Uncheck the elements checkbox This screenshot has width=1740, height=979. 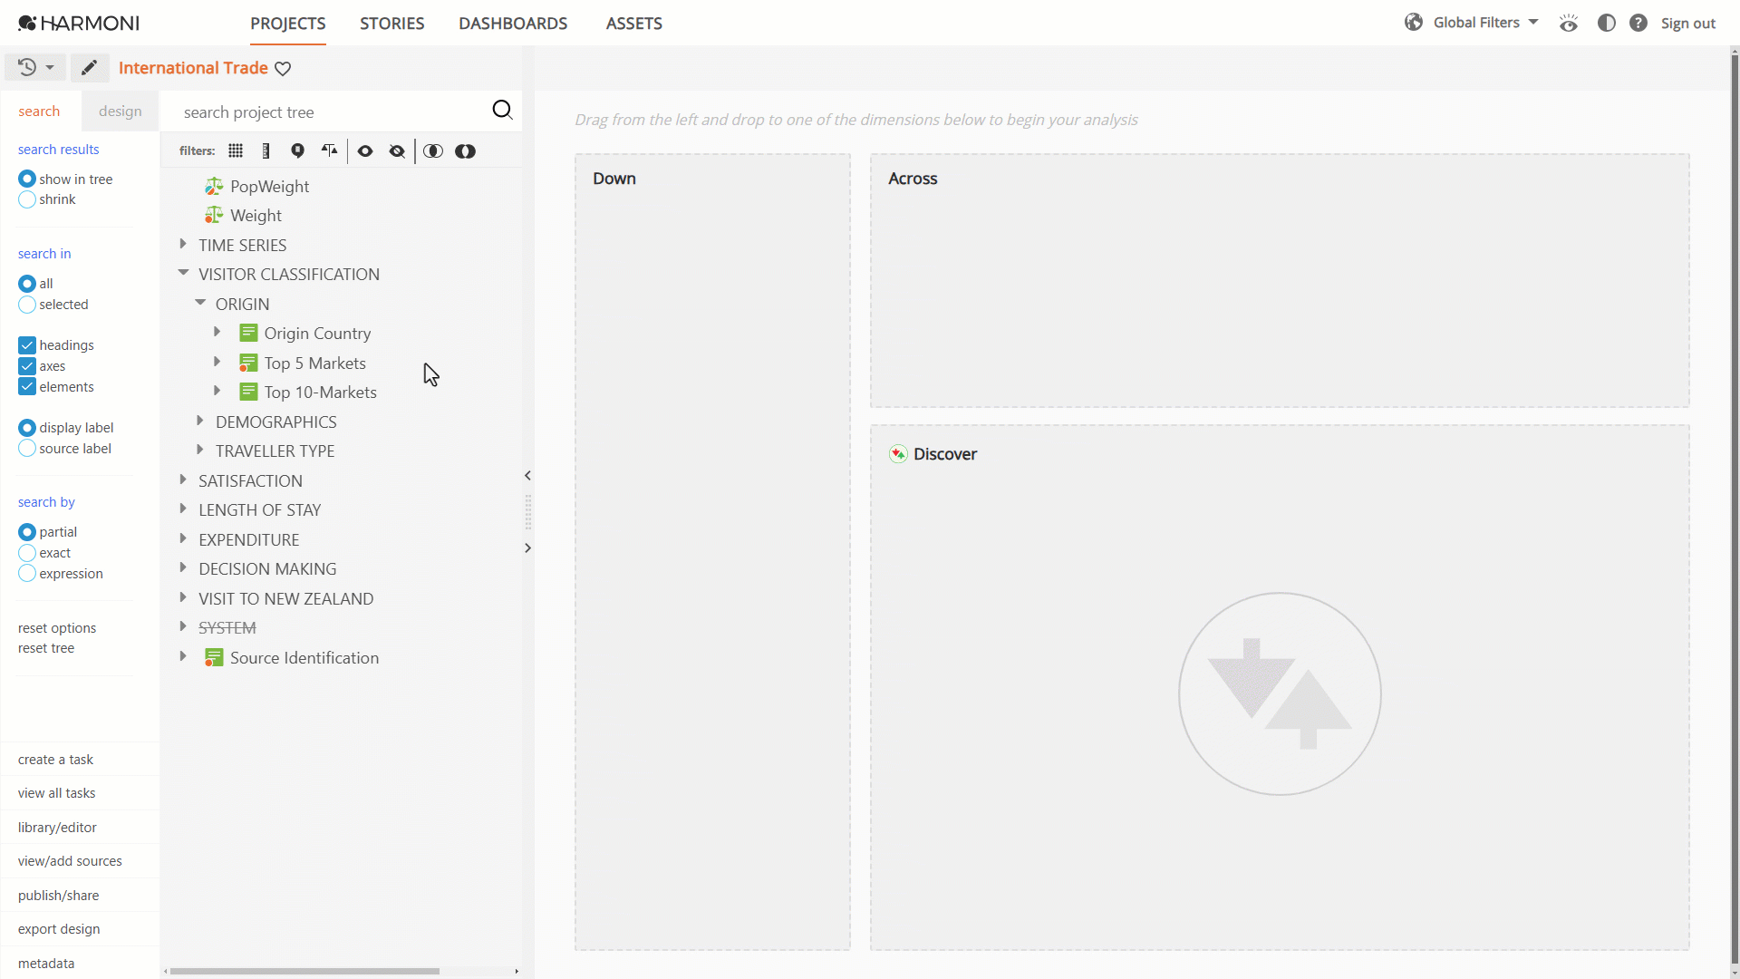point(27,387)
